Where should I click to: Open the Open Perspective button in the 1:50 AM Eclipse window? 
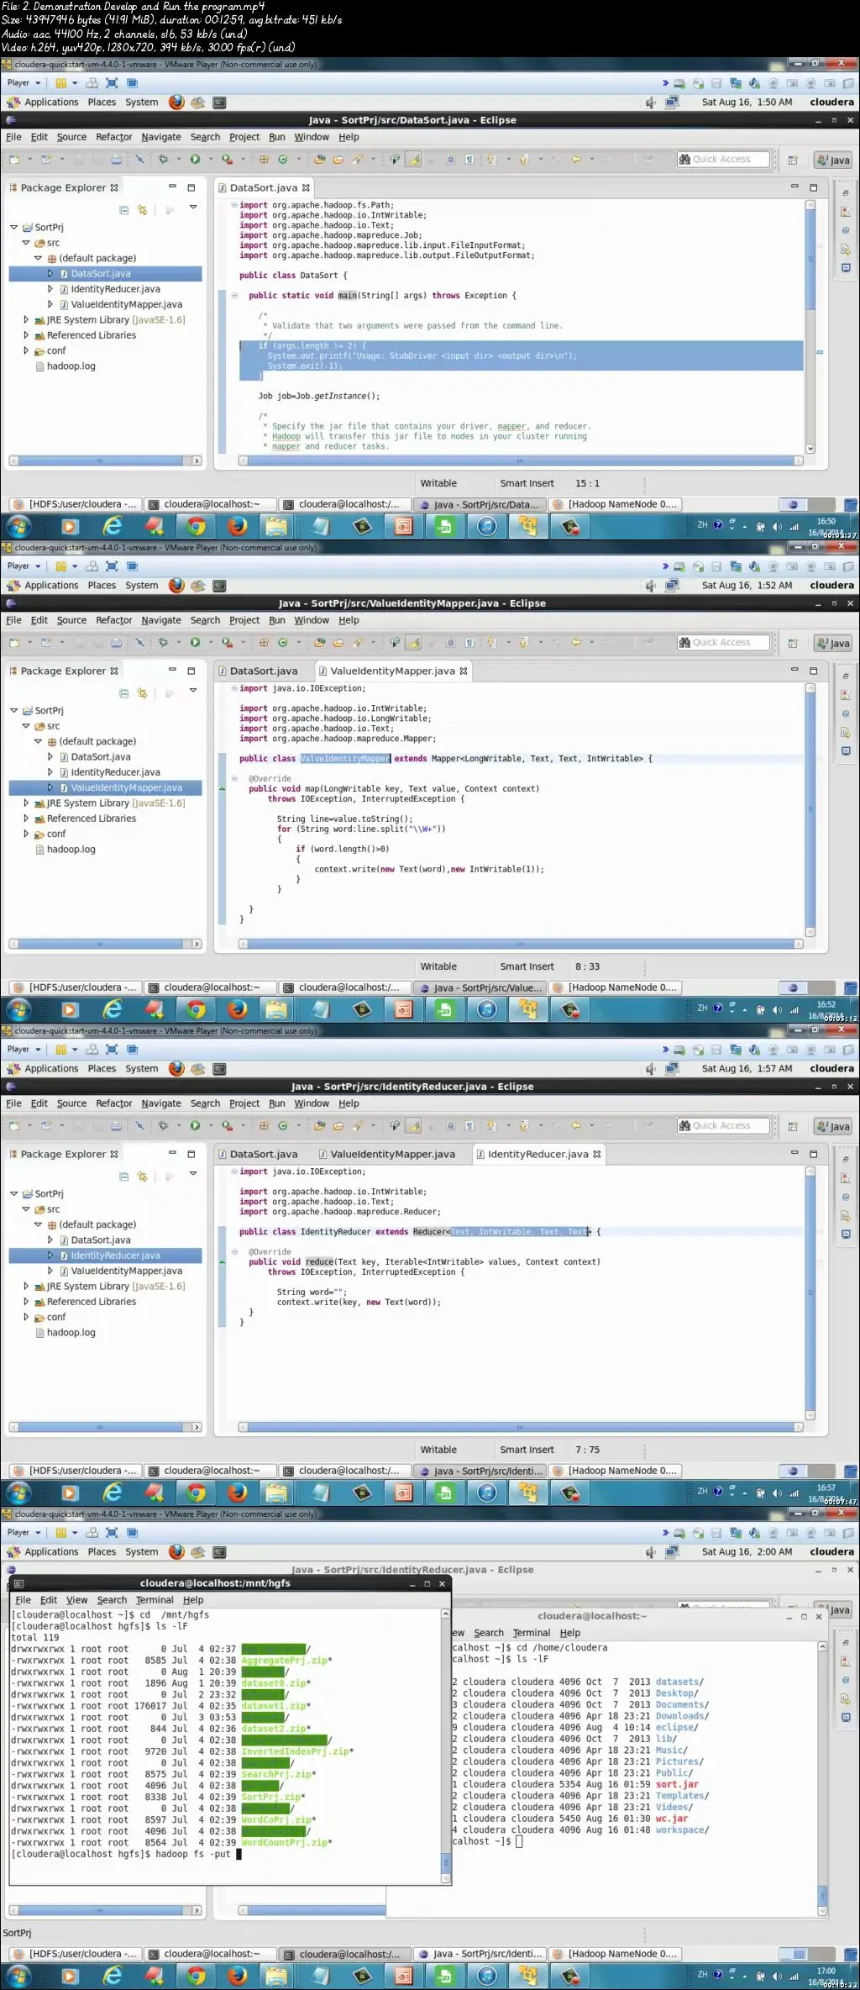792,160
